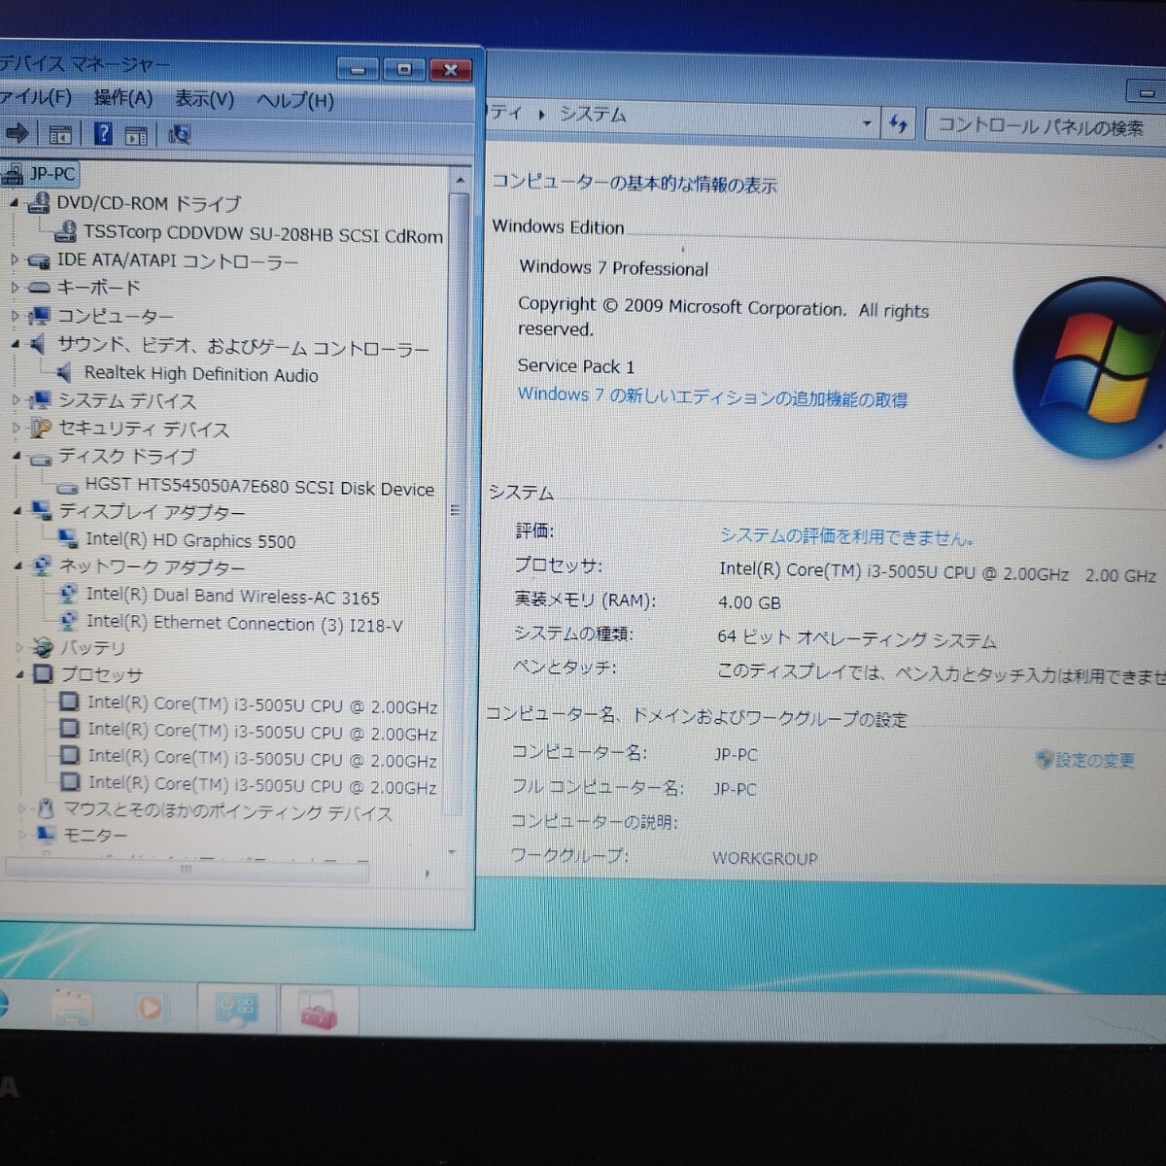The width and height of the screenshot is (1166, 1166).
Task: Click the show/hide console tree toolbar icon
Action: 59,133
